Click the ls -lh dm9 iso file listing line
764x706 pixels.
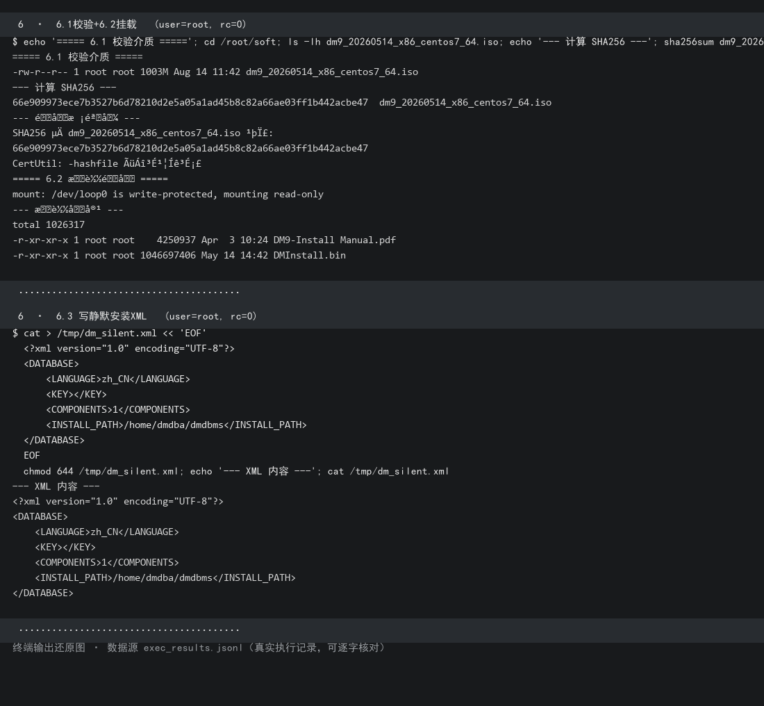[215, 72]
